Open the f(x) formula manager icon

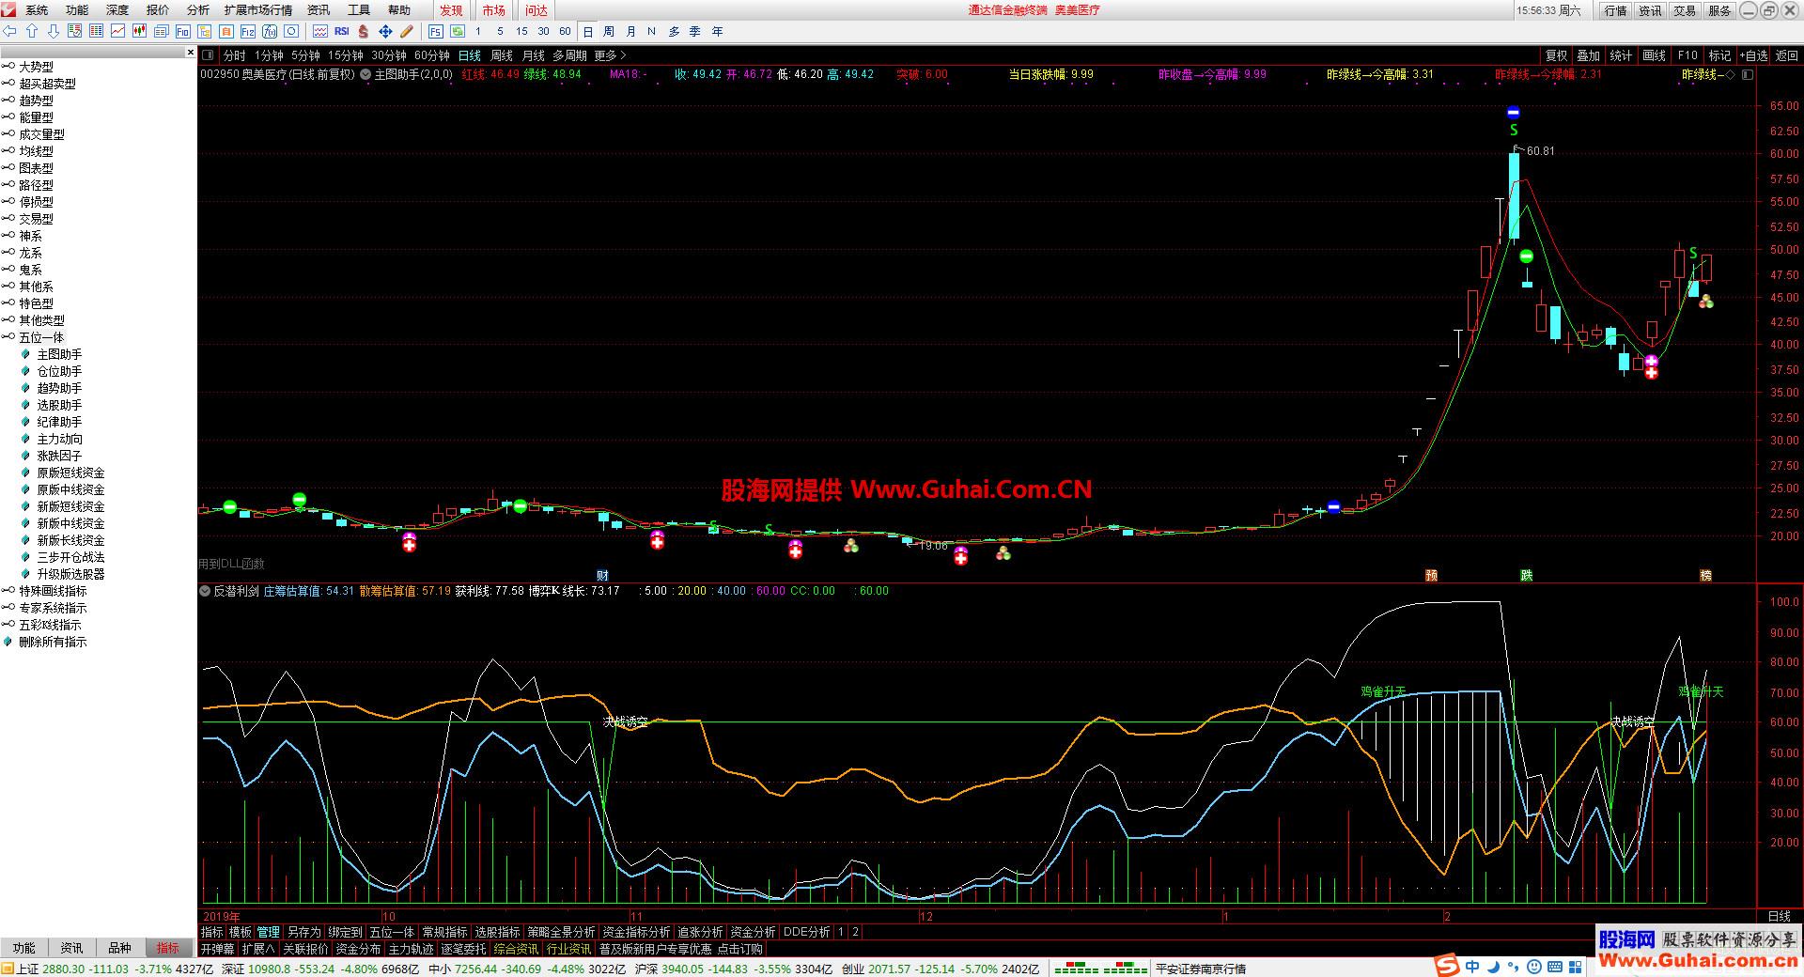click(269, 31)
